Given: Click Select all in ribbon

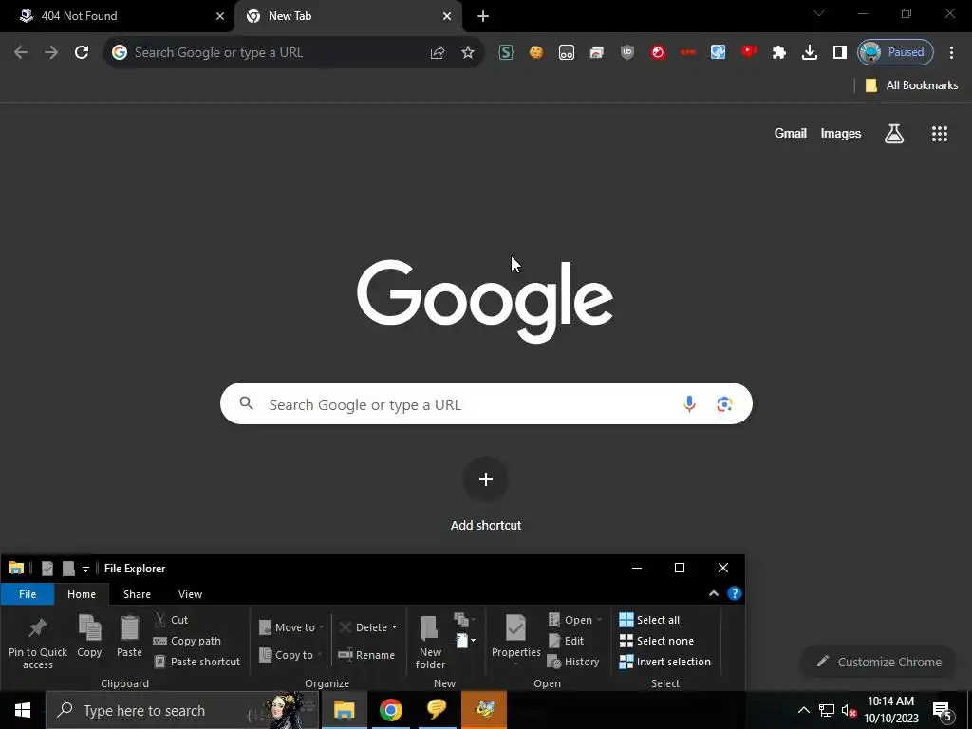Looking at the screenshot, I should pos(649,619).
